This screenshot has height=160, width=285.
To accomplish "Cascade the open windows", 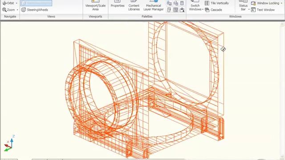I will [214, 10].
